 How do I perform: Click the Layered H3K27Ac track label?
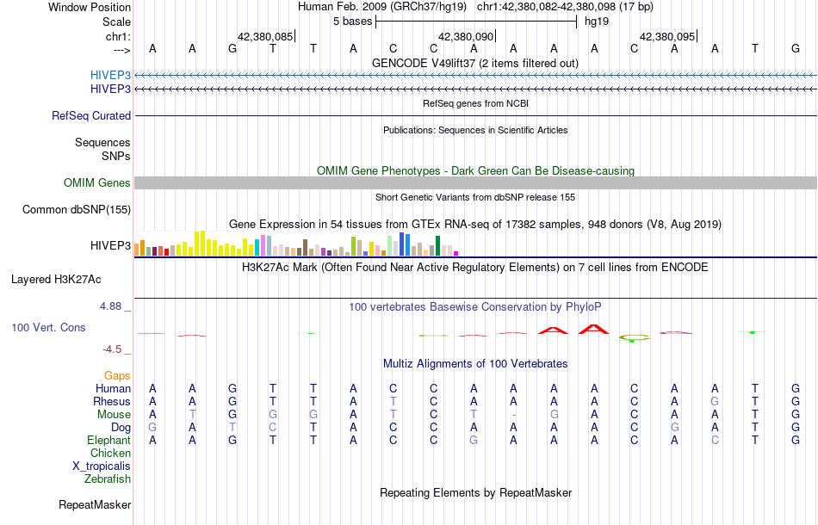pos(56,280)
